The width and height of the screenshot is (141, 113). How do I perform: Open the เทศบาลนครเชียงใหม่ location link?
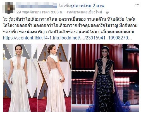point(85,12)
